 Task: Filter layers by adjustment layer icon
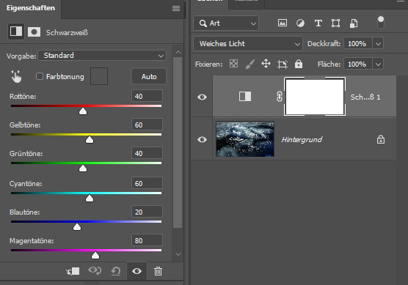(300, 23)
